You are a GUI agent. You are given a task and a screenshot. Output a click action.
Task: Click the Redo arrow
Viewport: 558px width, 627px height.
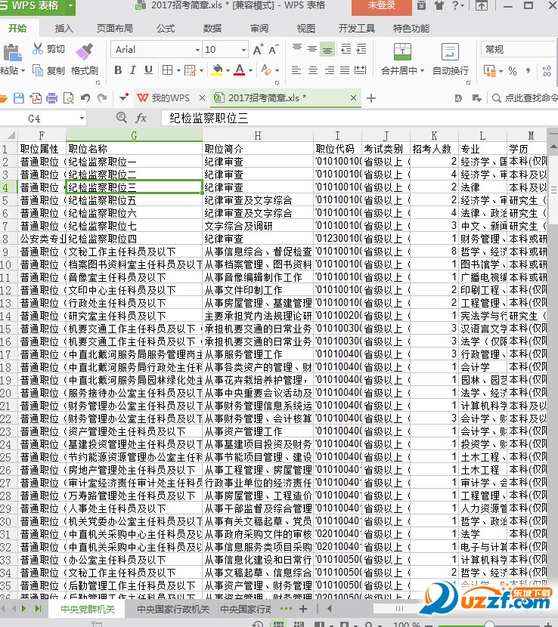coord(102,98)
